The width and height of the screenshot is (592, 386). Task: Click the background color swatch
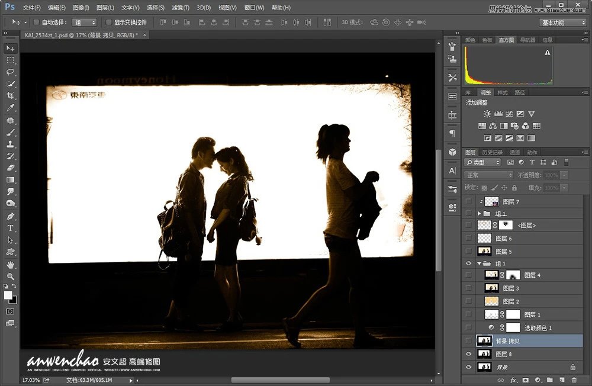click(x=14, y=301)
